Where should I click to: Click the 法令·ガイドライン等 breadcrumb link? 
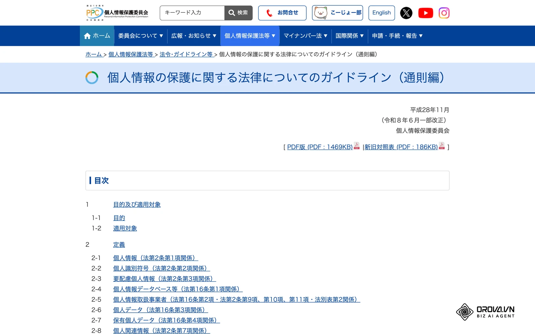[x=186, y=54]
